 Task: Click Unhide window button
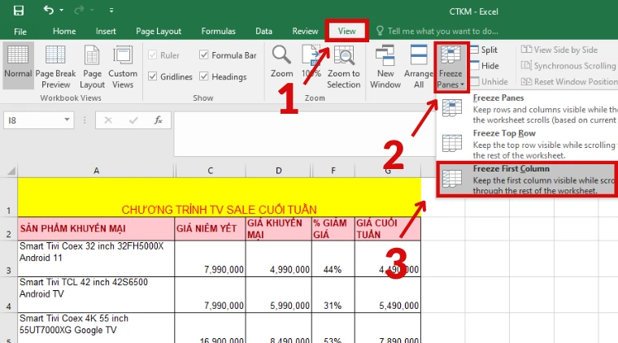point(490,81)
